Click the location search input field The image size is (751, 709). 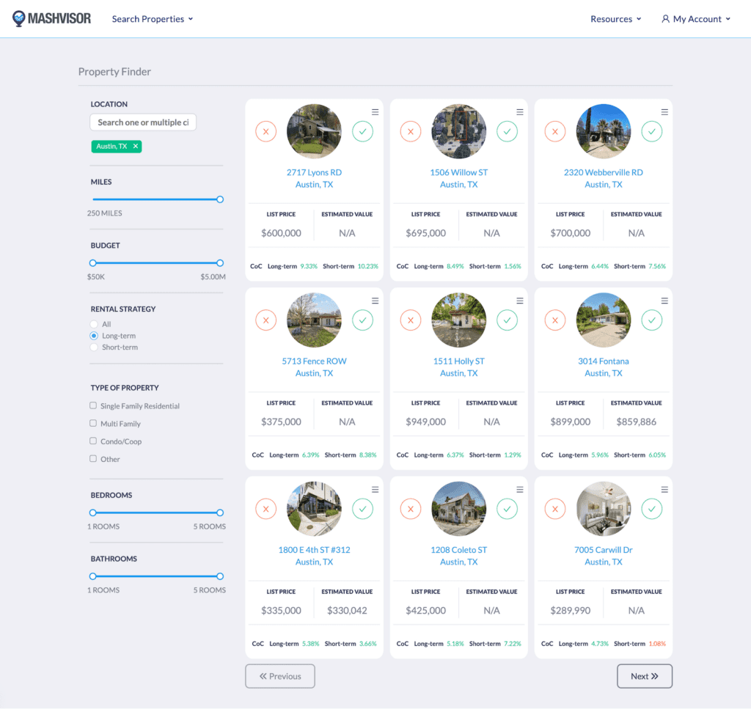click(142, 122)
